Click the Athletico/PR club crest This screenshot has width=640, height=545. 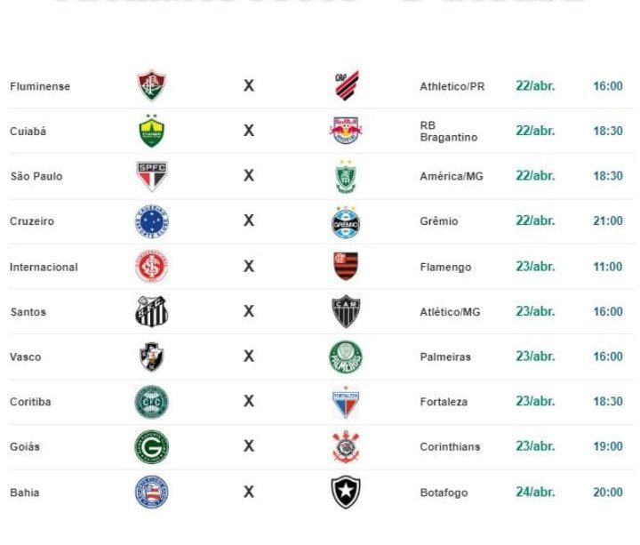[x=346, y=86]
